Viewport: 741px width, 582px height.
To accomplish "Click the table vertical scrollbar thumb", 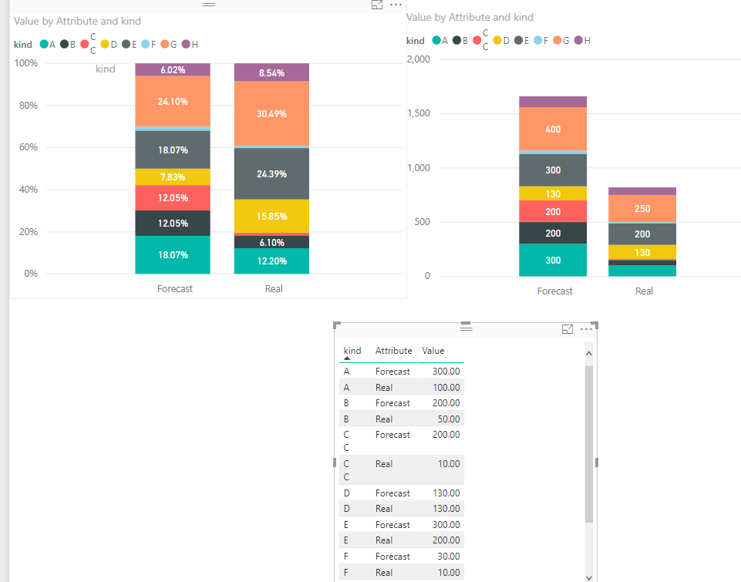I will coord(589,443).
